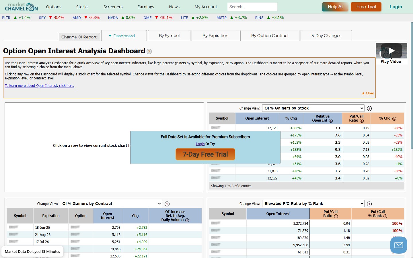
Task: Click the 7-Day Free Trial button
Action: click(205, 154)
